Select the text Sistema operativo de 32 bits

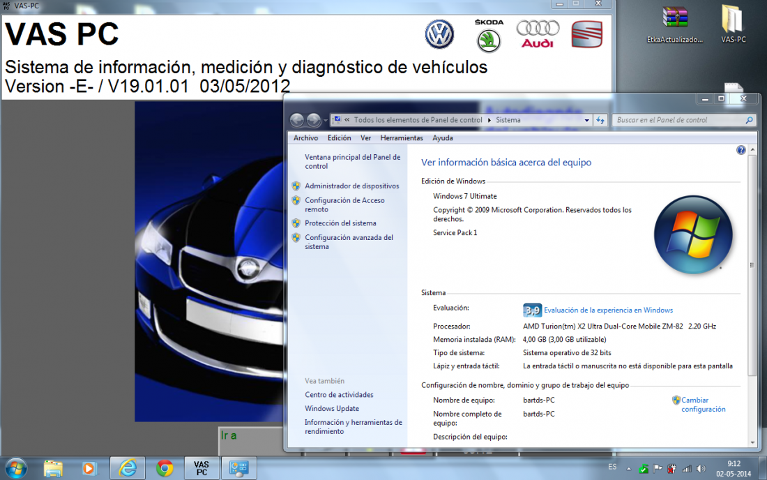567,353
